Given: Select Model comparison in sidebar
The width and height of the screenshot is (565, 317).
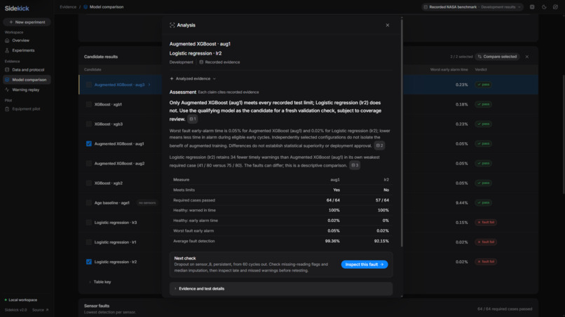Looking at the screenshot, I should tap(27, 80).
